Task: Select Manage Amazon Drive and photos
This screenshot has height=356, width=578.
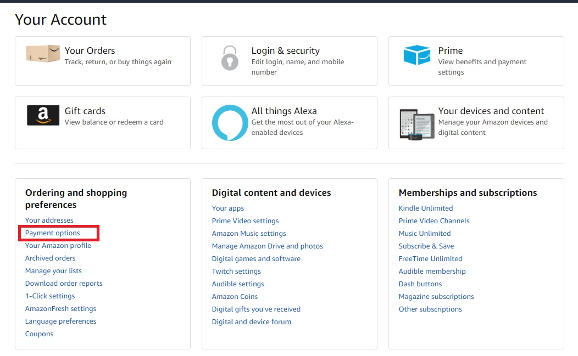Action: pos(267,246)
